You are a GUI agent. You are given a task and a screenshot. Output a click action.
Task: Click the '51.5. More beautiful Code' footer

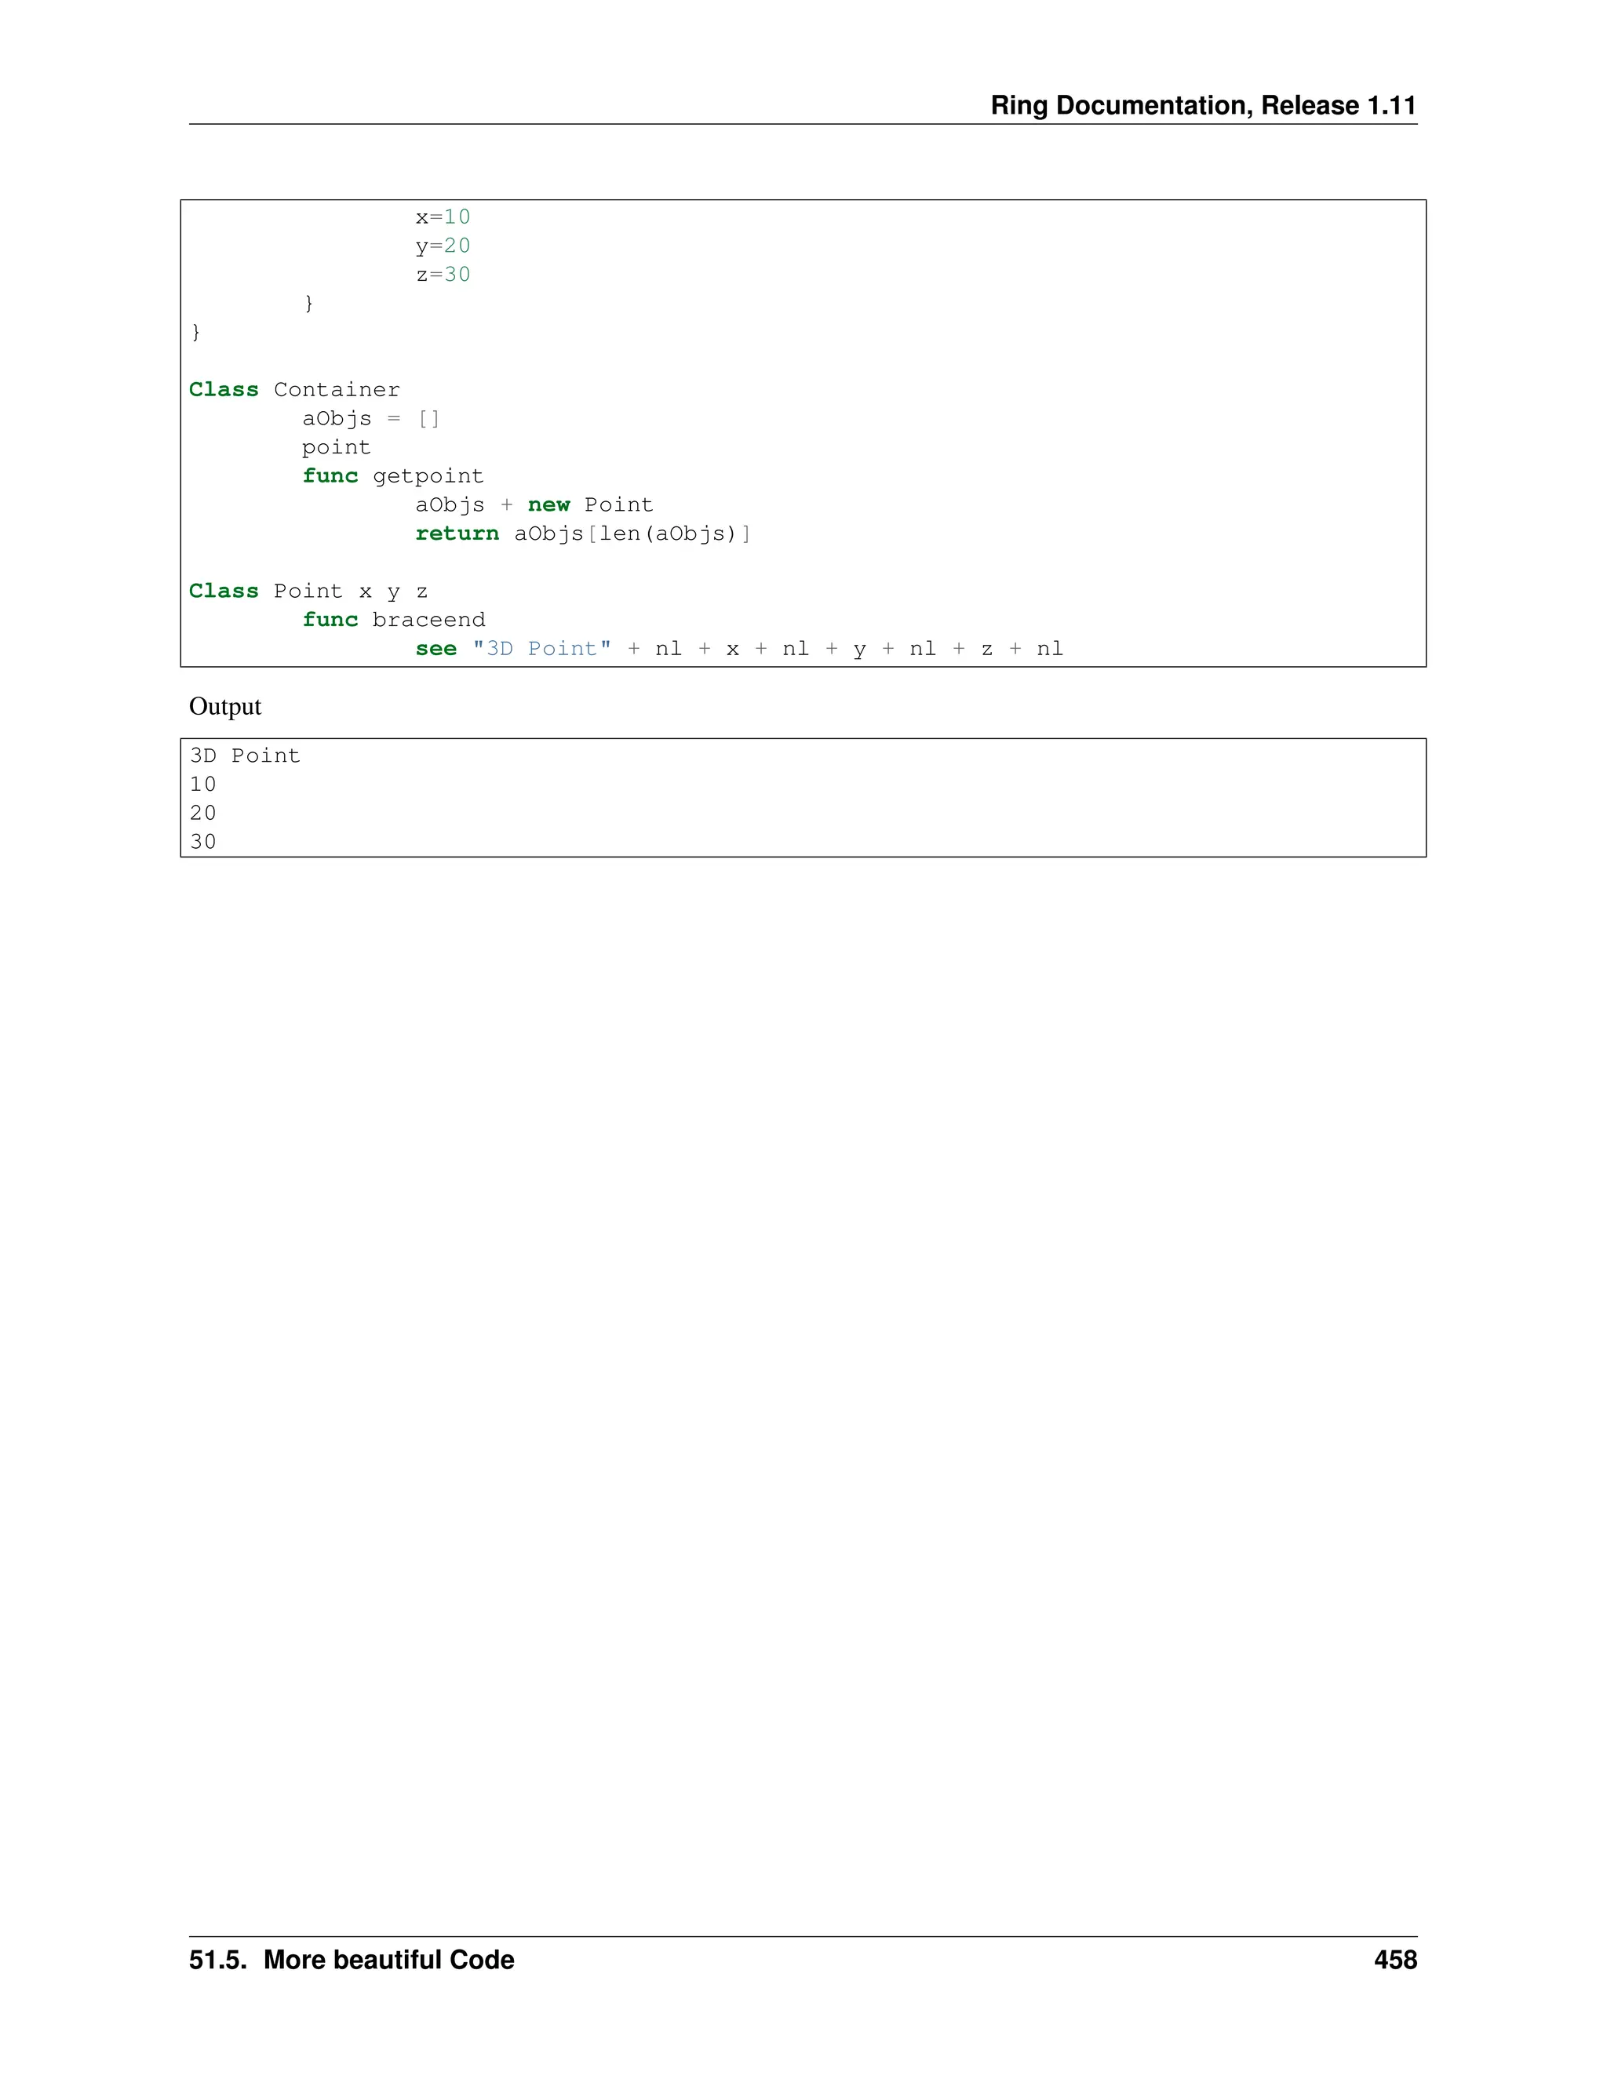pos(352,1959)
